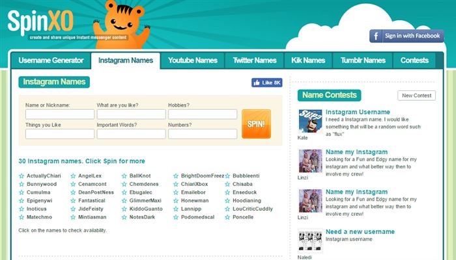Select the Instagram Names tab
Viewport: 456px width, 260px height.
pyautogui.click(x=126, y=60)
